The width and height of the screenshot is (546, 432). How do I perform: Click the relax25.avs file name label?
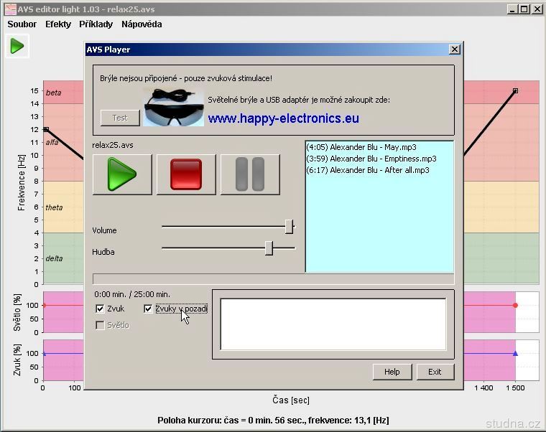point(113,145)
